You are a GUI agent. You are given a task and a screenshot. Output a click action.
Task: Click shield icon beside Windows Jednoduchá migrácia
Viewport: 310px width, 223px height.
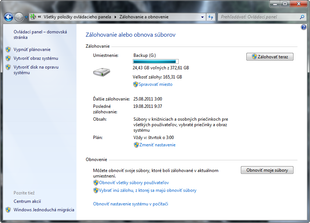point(8,210)
